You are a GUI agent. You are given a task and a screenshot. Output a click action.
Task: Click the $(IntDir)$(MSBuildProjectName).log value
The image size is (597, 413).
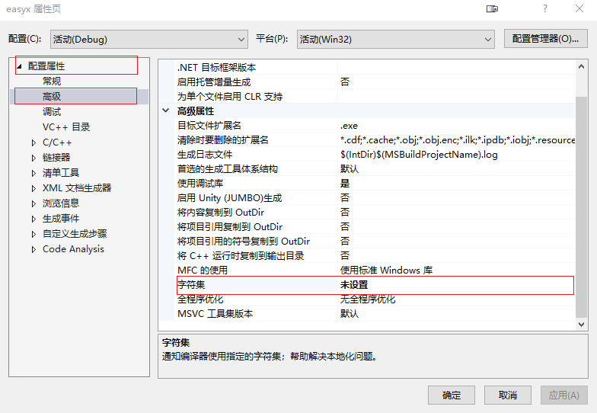(419, 154)
